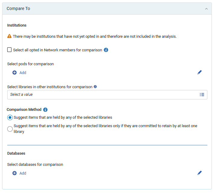214x193 pixels.
Task: Click plus icon under Select pods
Action: [x=14, y=72]
